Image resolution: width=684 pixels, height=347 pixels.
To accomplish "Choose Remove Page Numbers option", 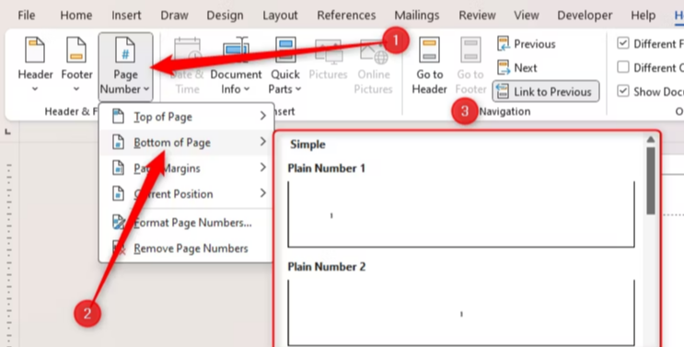I will coord(187,249).
